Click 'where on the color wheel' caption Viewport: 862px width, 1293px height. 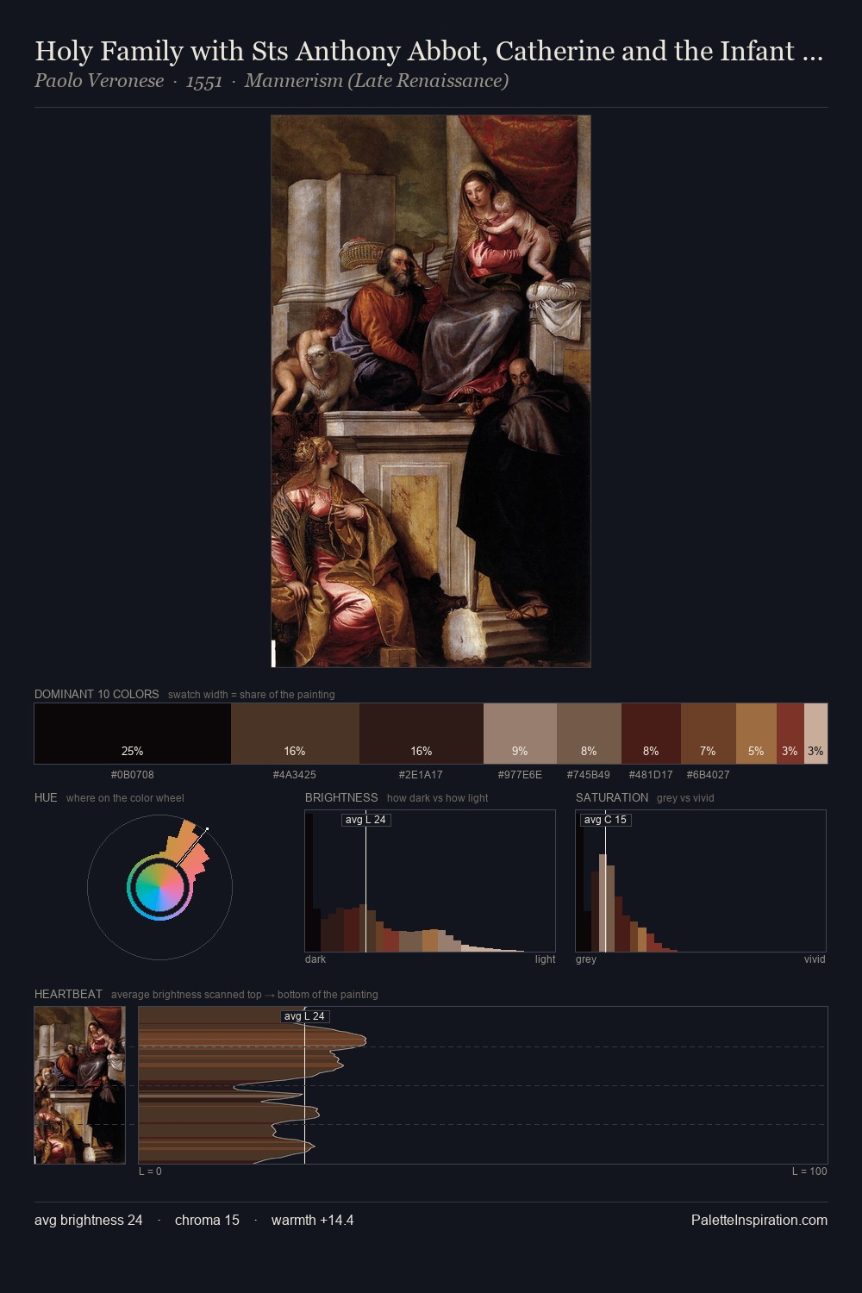(125, 798)
